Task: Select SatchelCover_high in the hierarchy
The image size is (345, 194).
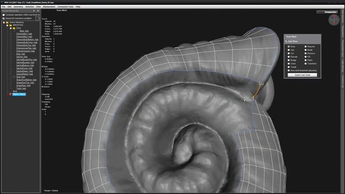Action: click(x=24, y=68)
